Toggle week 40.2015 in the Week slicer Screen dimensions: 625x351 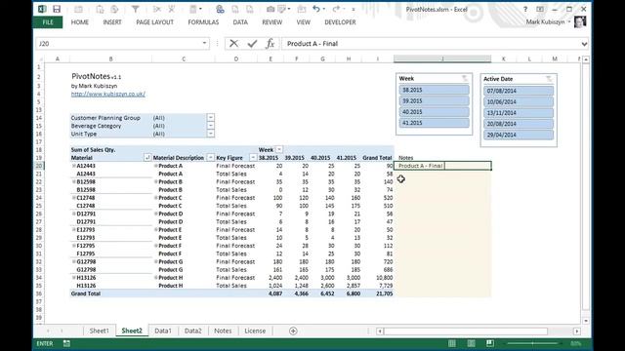click(x=434, y=112)
